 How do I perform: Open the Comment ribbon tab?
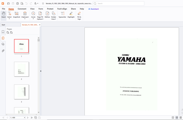(x=22, y=9)
